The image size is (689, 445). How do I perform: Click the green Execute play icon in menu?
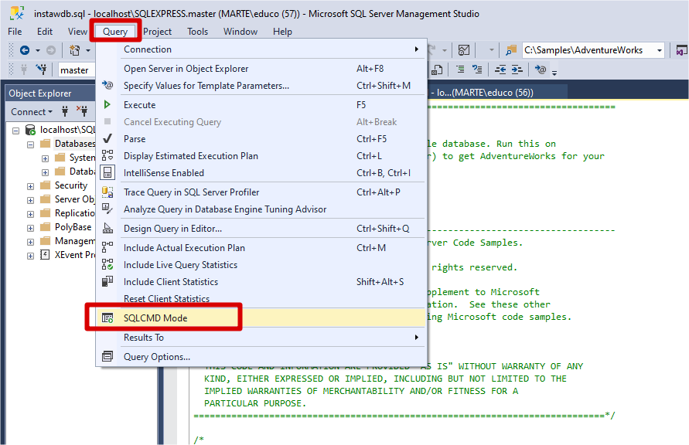pos(107,104)
